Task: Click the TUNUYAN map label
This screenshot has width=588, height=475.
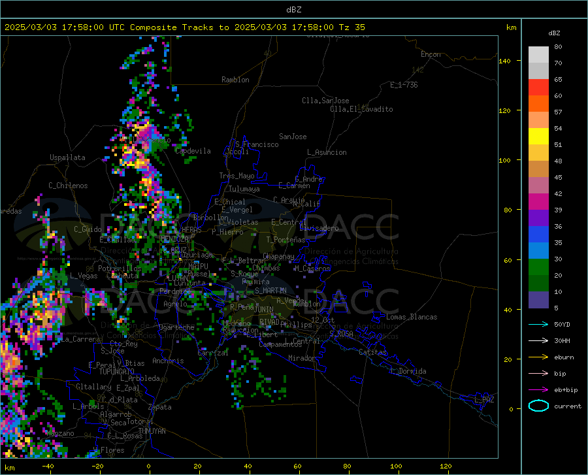Action: (x=152, y=431)
